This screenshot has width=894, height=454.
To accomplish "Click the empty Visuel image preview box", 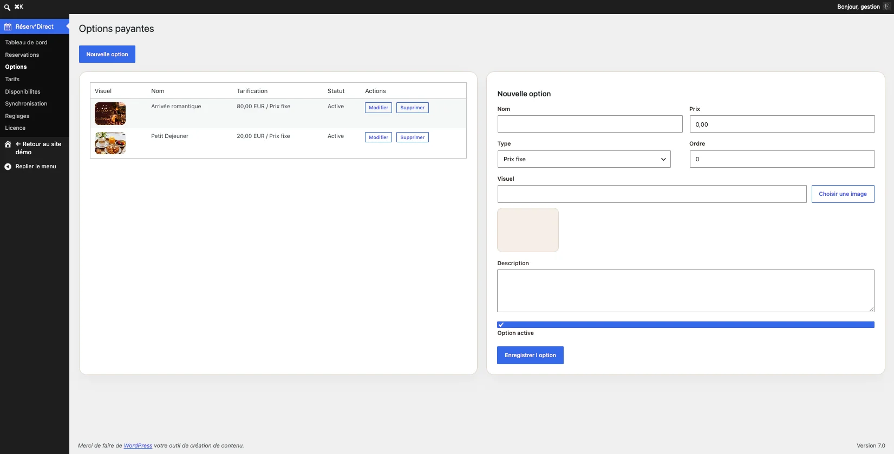I will click(528, 230).
